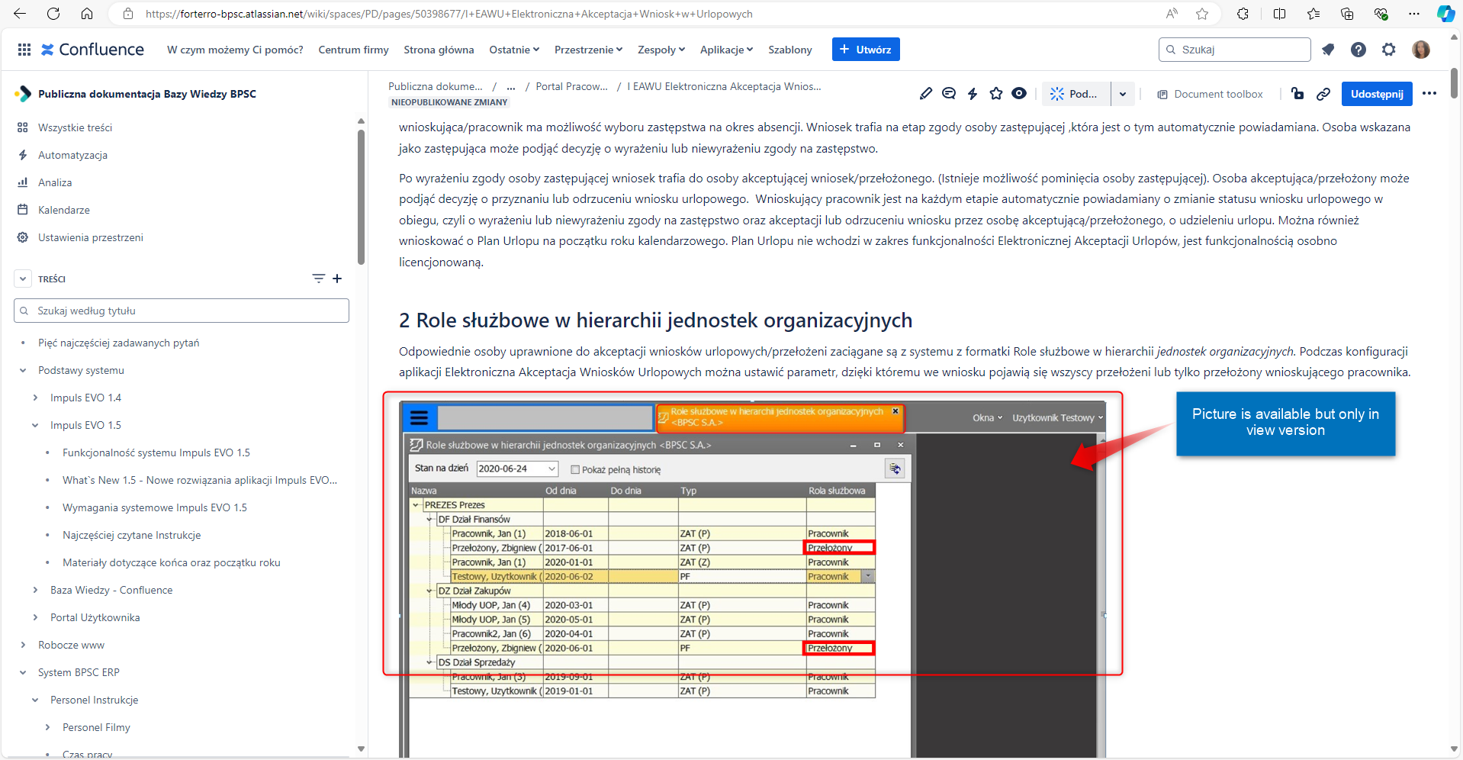Toggle the watch page eye icon
The image size is (1463, 760).
coord(1019,94)
